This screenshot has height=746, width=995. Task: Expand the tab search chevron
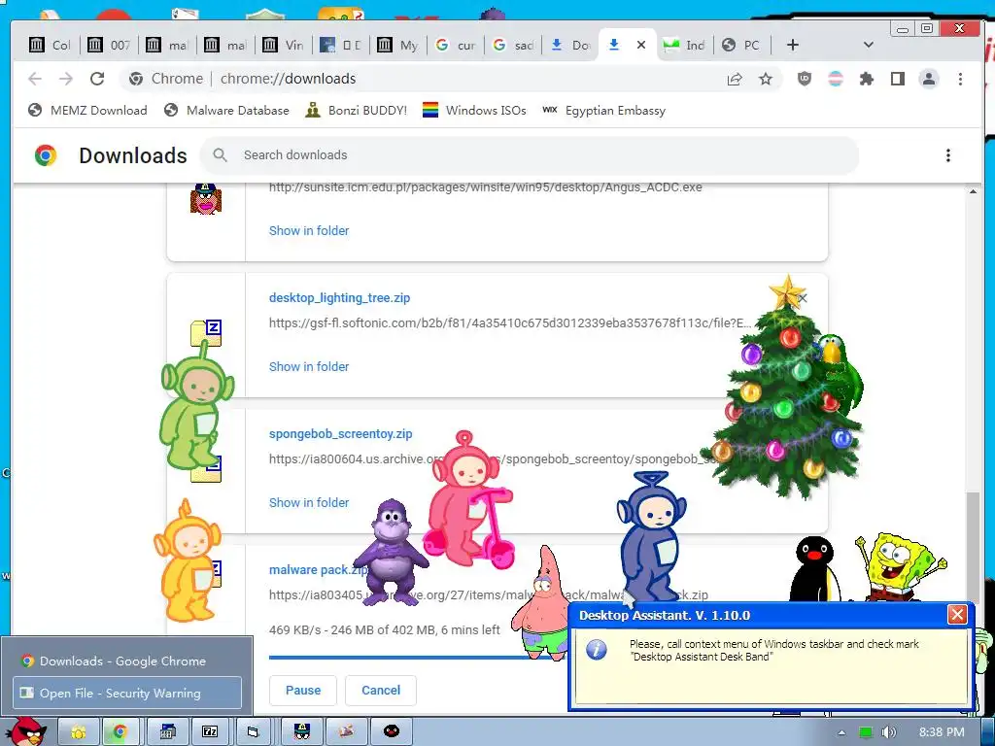869,45
